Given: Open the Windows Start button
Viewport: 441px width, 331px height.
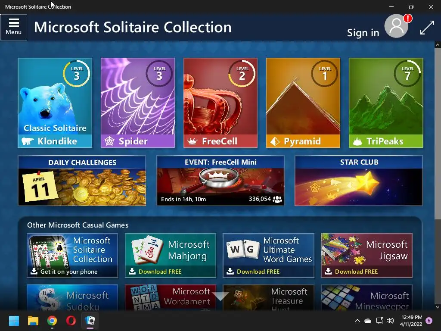Looking at the screenshot, I should (x=14, y=321).
